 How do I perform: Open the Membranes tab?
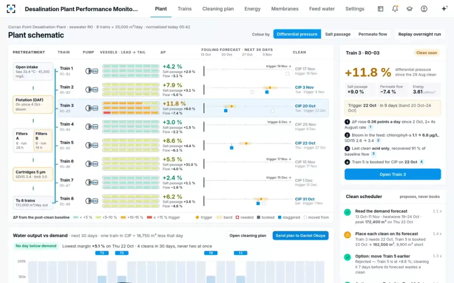(x=285, y=9)
